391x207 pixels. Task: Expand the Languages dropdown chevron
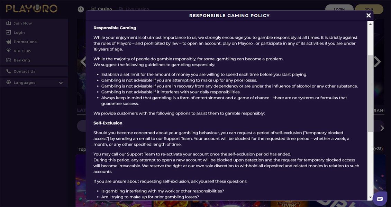pyautogui.click(x=61, y=83)
